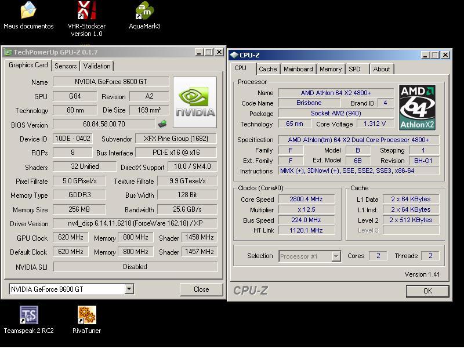Click the Version 1.41 label in CPU-Z
This screenshot has height=348, width=464.
click(422, 274)
